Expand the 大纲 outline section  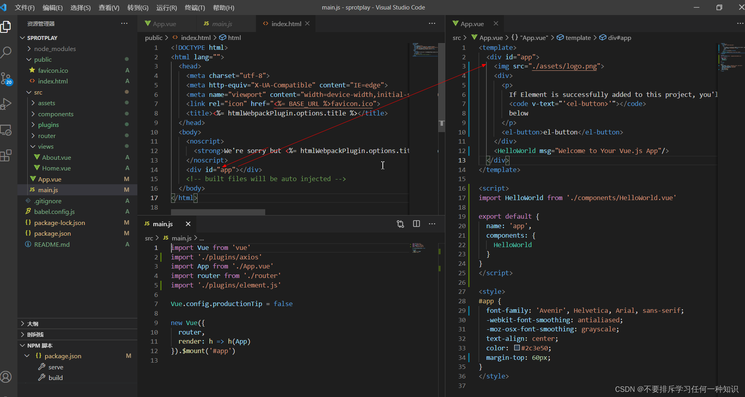tap(23, 323)
